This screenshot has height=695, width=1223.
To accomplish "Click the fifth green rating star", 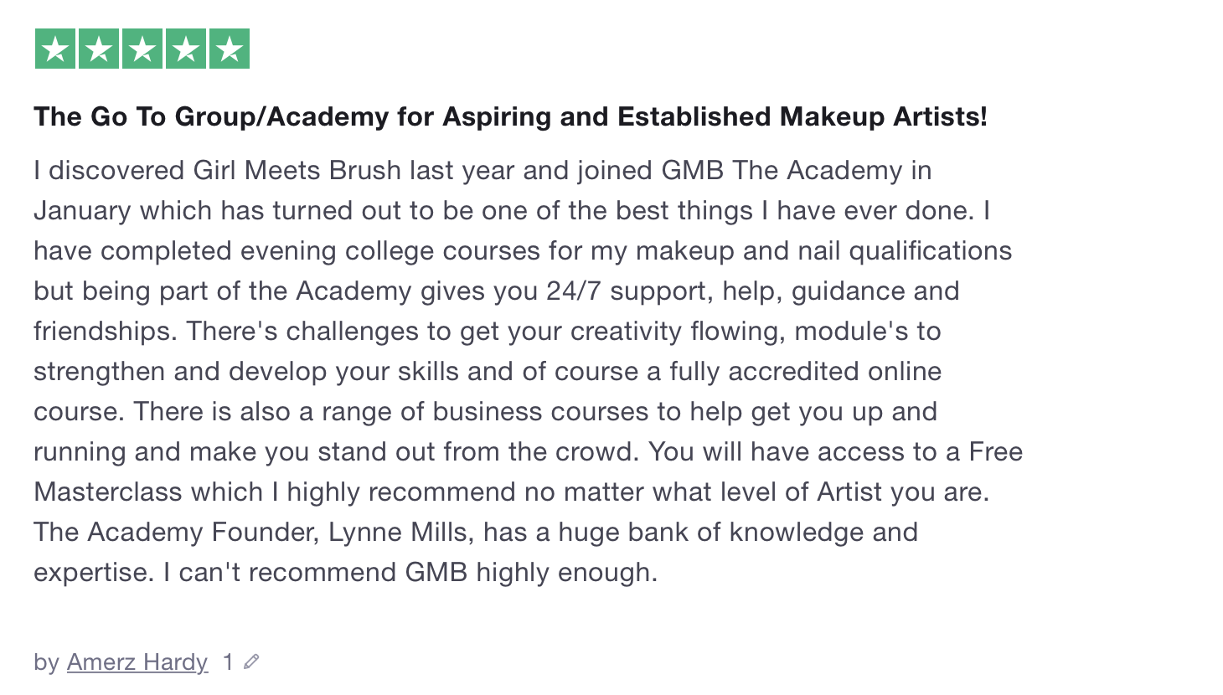I will point(230,49).
